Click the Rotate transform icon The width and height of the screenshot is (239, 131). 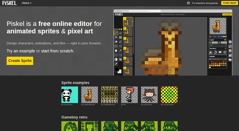[215, 52]
